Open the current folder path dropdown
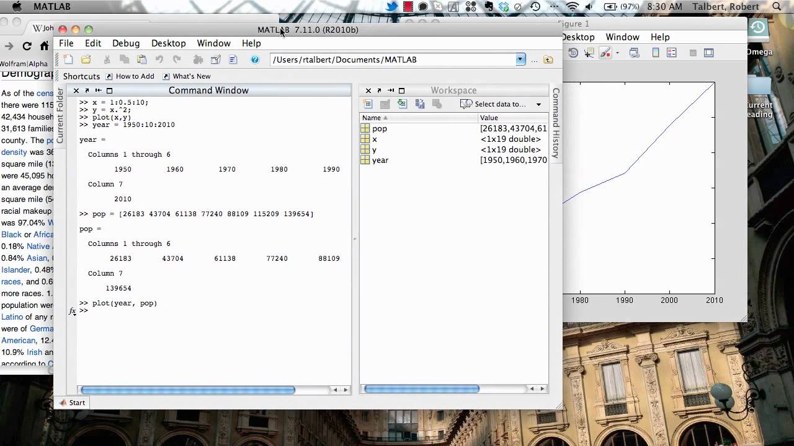This screenshot has height=446, width=794. [x=520, y=59]
